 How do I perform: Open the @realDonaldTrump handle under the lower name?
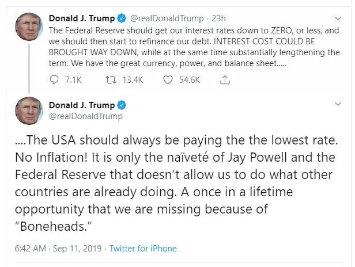click(x=85, y=116)
